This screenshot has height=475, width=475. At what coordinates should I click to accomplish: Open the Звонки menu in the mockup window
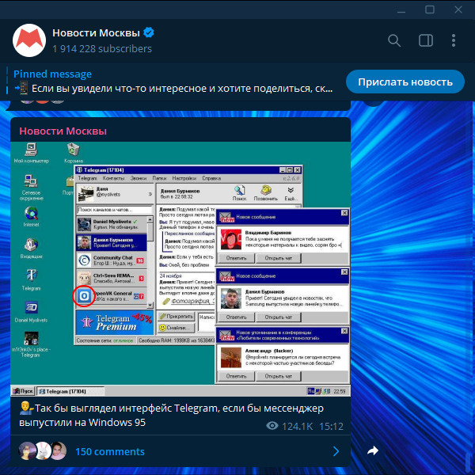(139, 178)
